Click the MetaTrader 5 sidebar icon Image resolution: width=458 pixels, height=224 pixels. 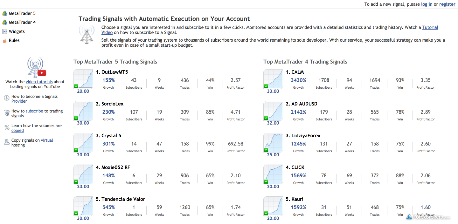pos(5,13)
